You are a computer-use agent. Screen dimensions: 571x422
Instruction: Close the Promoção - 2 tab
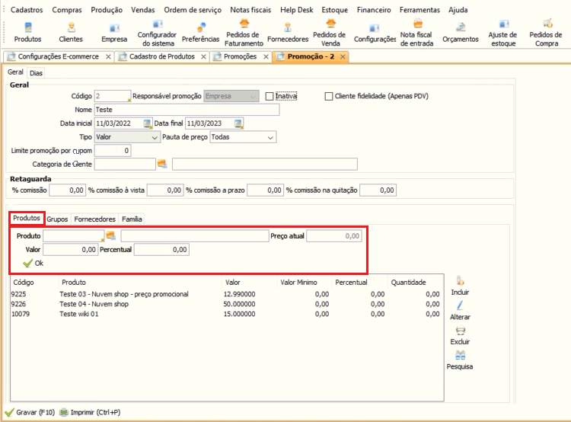pyautogui.click(x=343, y=56)
